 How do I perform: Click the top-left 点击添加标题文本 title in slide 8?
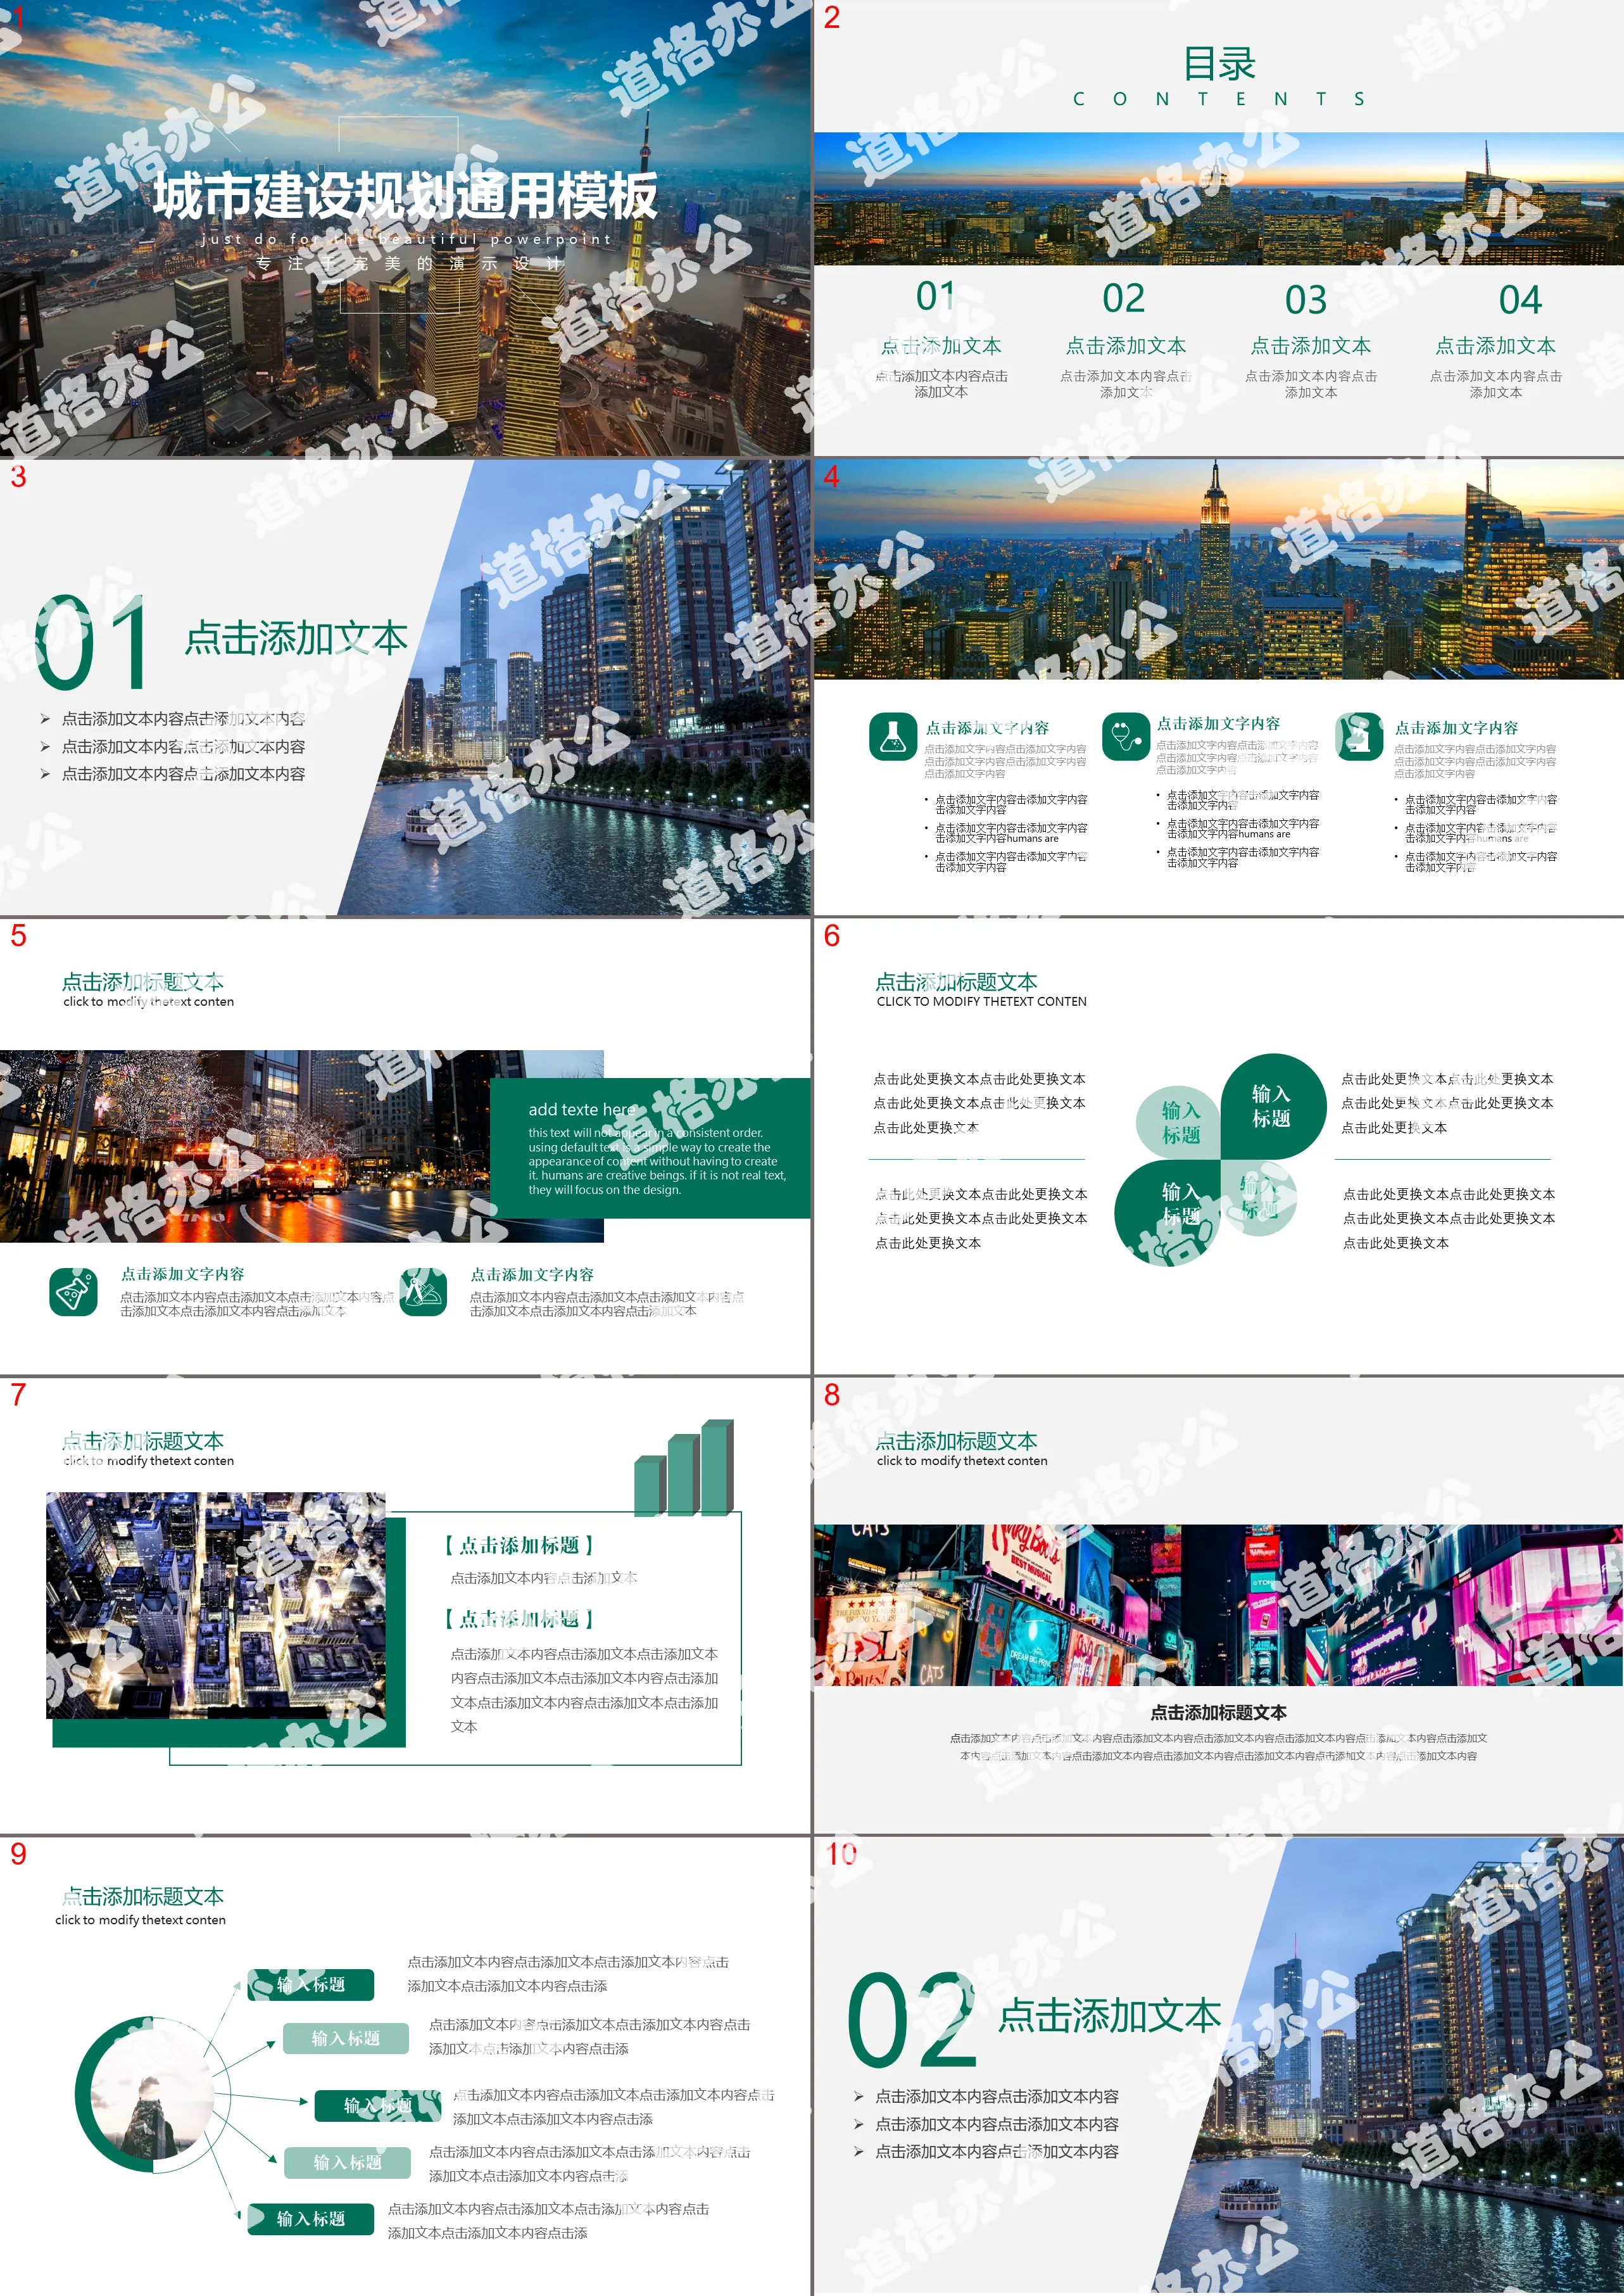[x=956, y=1441]
